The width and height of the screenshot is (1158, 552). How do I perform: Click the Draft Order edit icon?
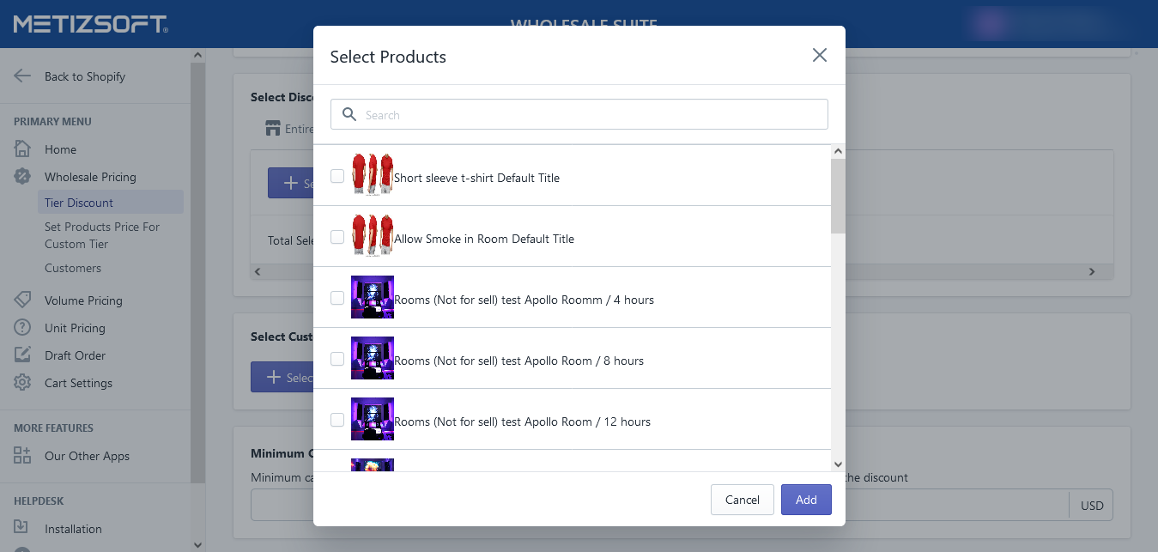click(x=22, y=355)
